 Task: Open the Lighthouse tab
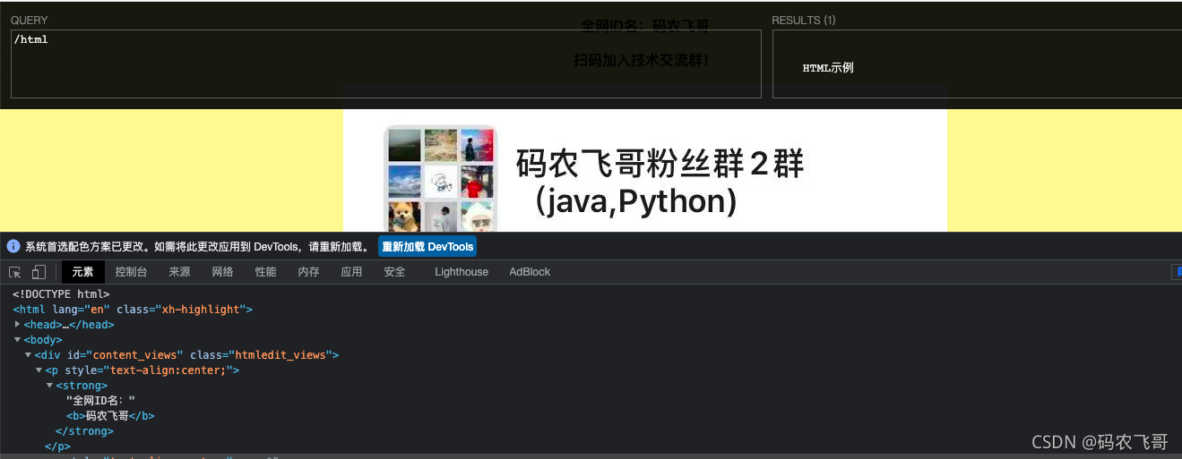[x=462, y=272]
